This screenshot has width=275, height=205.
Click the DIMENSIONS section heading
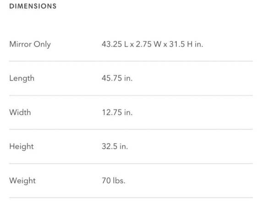[33, 6]
